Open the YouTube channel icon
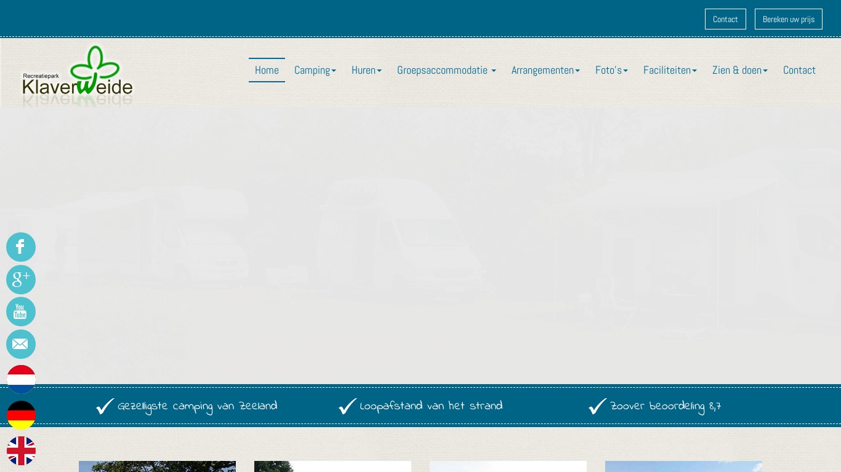The width and height of the screenshot is (841, 472). point(20,312)
